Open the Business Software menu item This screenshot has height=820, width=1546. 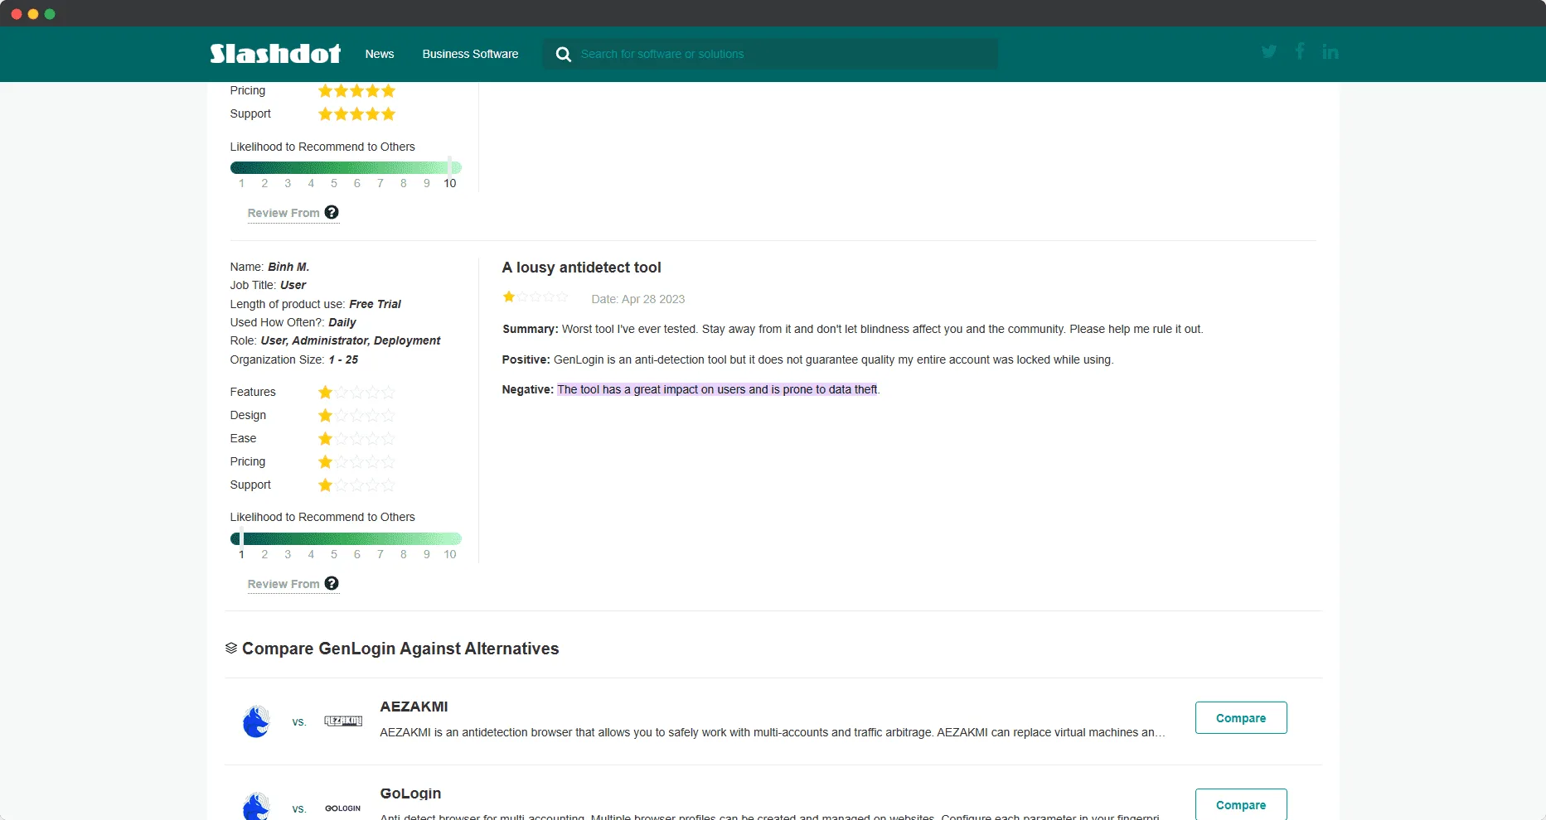tap(470, 54)
